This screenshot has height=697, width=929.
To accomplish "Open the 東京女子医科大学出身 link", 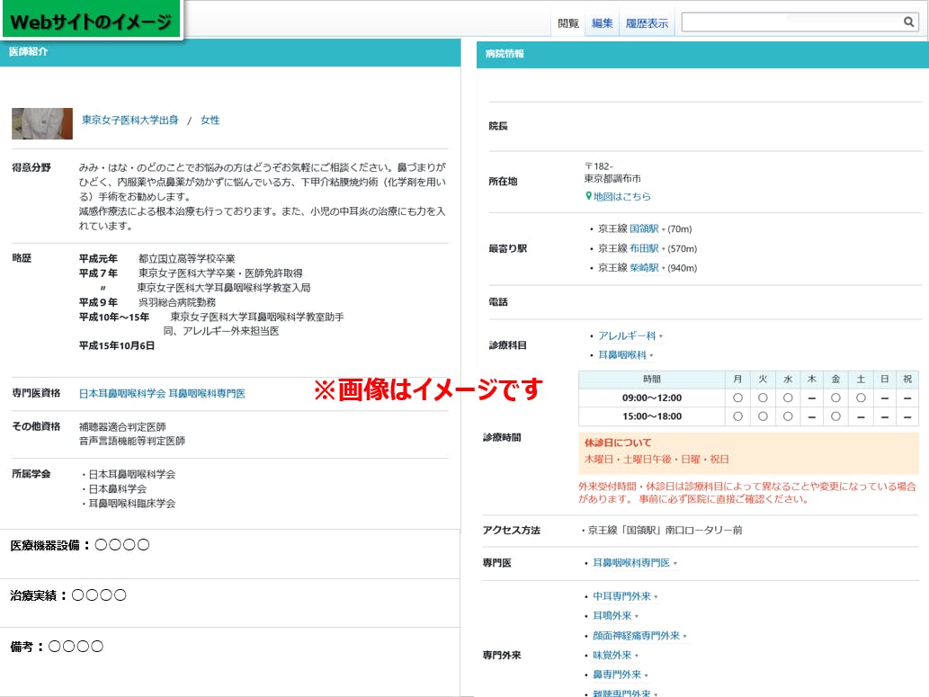I will click(130, 120).
